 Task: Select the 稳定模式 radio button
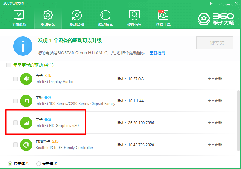(x=10, y=164)
